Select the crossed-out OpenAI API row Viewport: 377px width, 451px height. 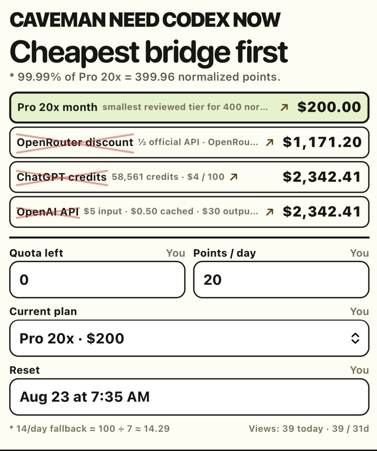(189, 212)
